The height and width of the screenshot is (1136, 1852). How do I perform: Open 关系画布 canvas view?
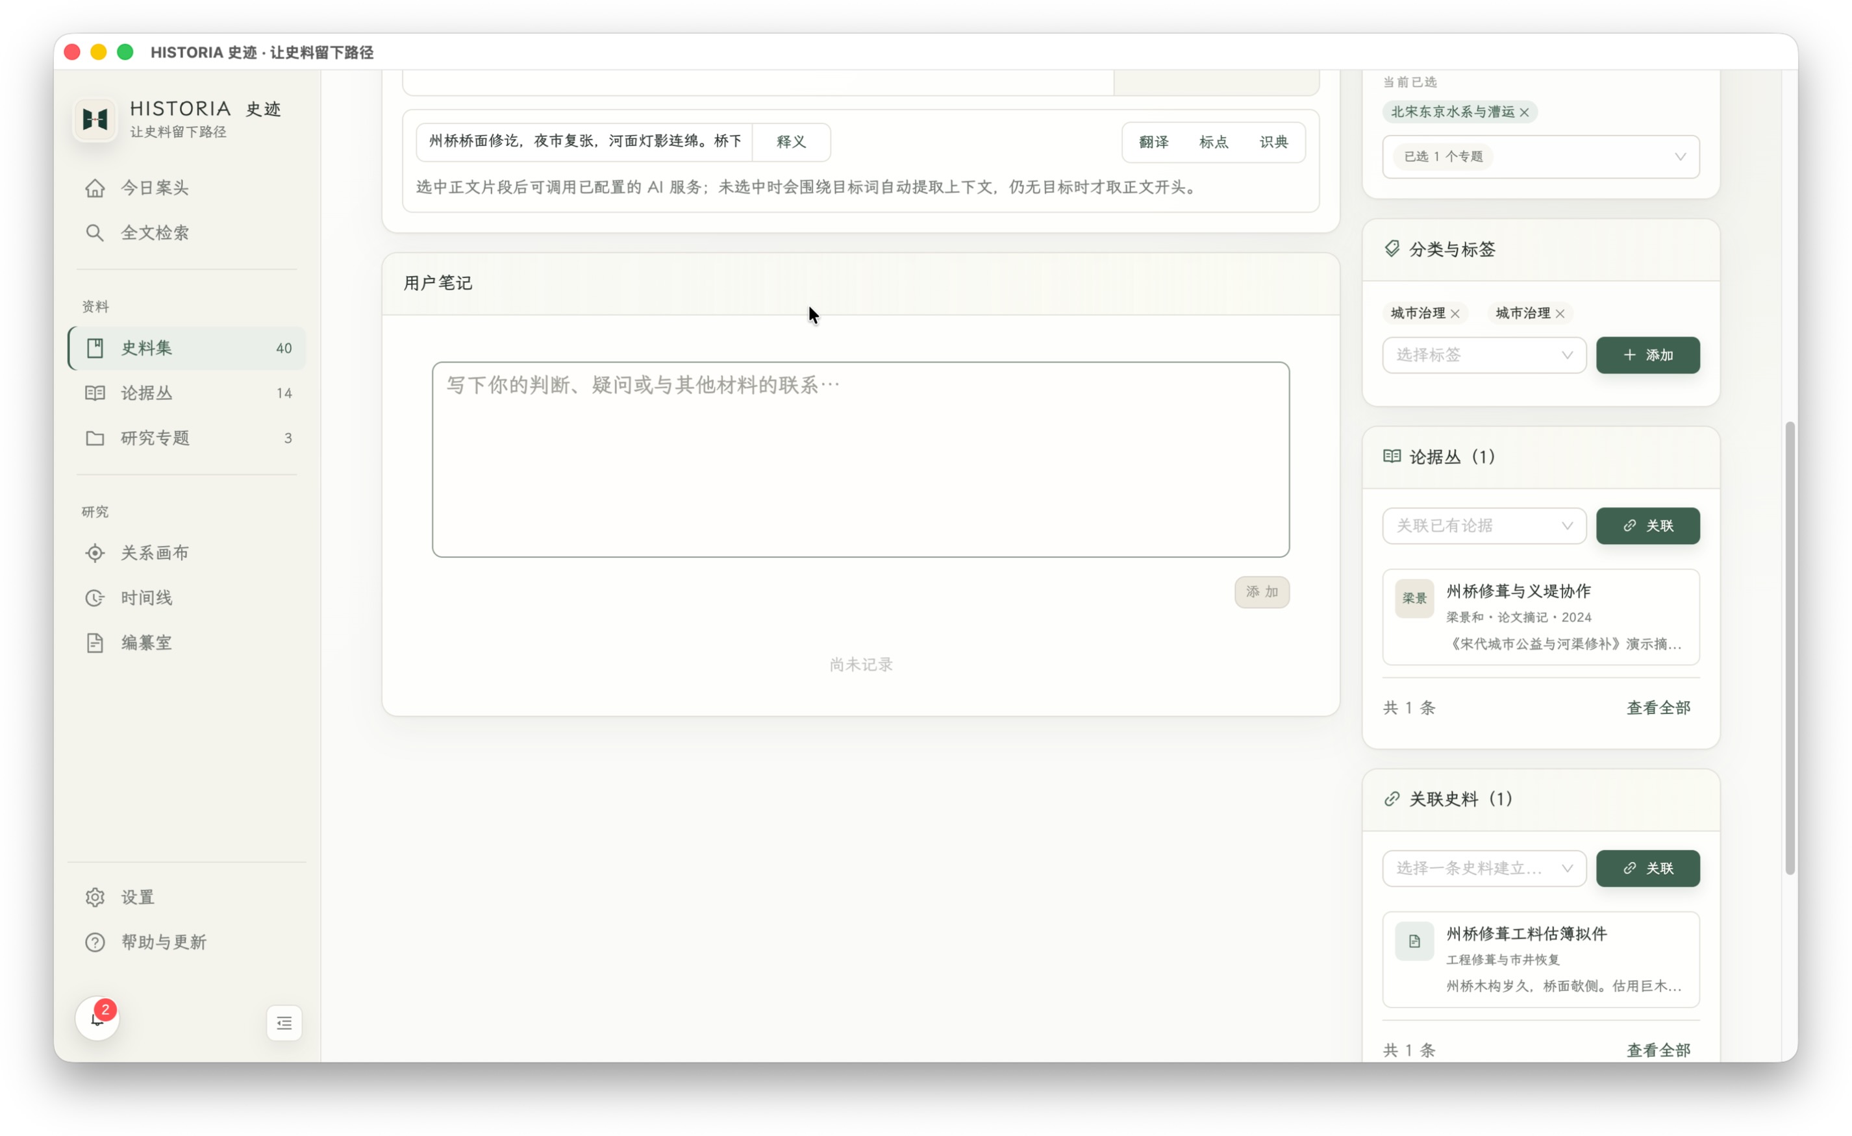point(186,553)
